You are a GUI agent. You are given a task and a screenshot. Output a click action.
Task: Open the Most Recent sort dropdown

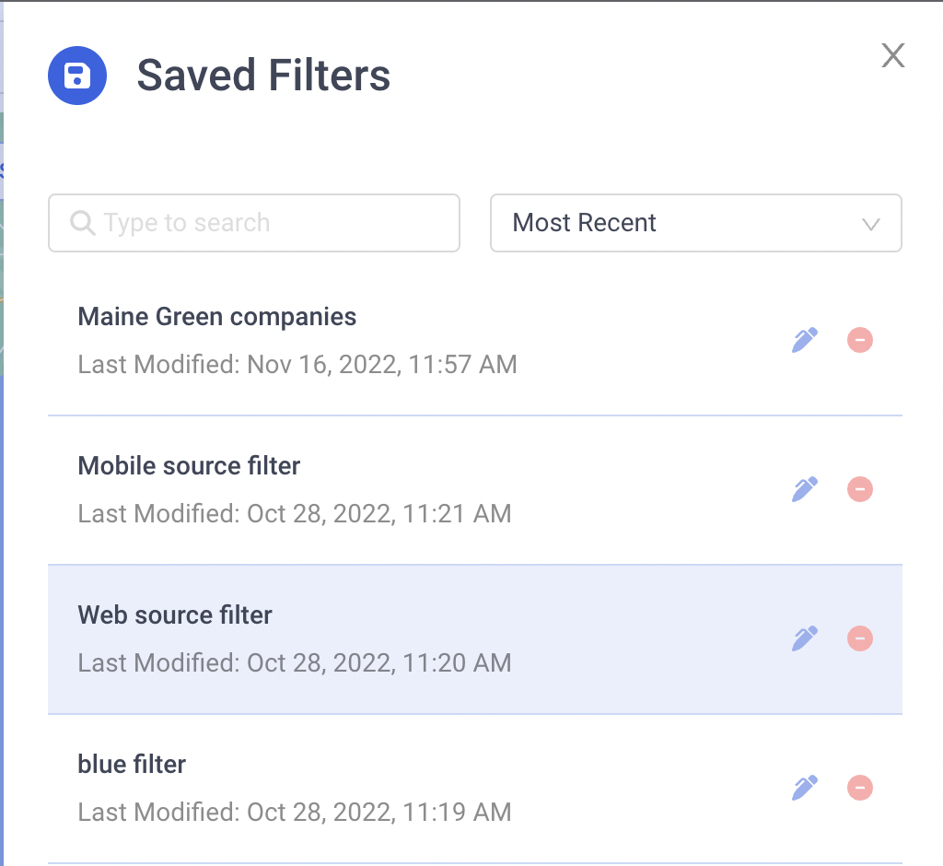(696, 223)
